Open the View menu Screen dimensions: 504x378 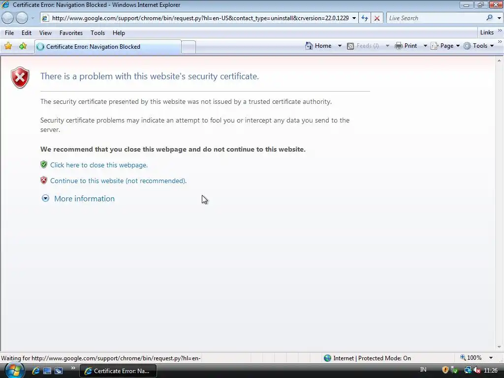point(45,33)
